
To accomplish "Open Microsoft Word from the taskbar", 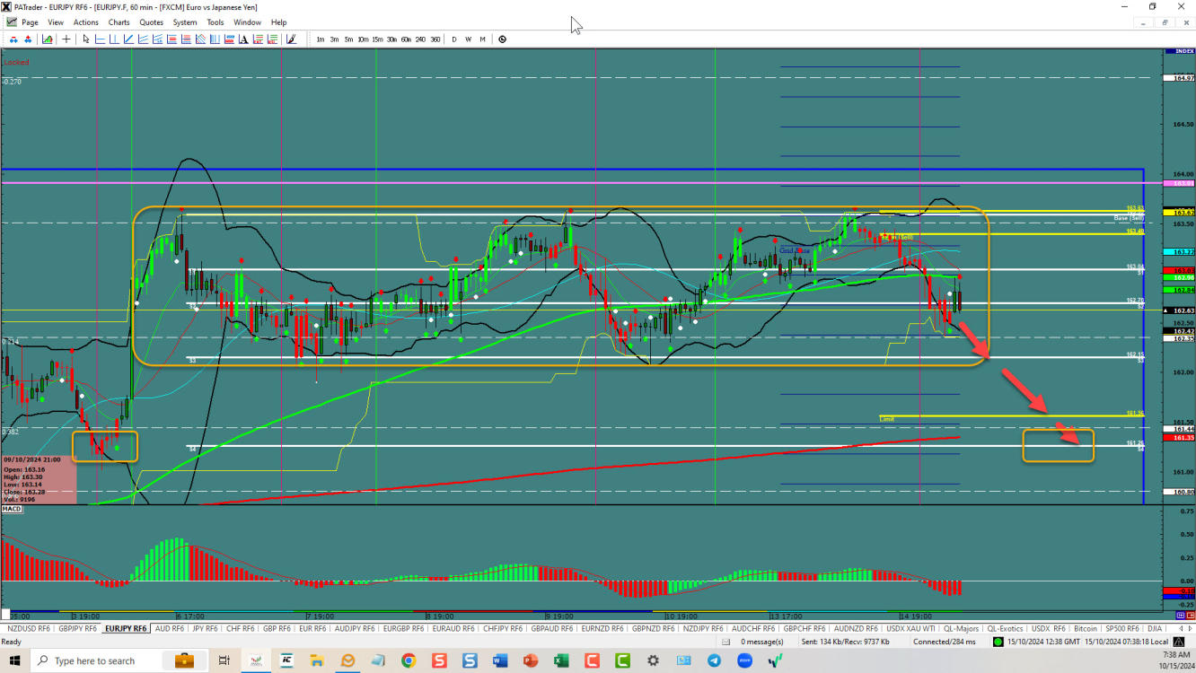I will pyautogui.click(x=500, y=660).
